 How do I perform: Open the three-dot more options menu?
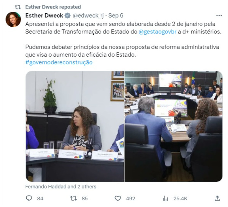pyautogui.click(x=219, y=16)
